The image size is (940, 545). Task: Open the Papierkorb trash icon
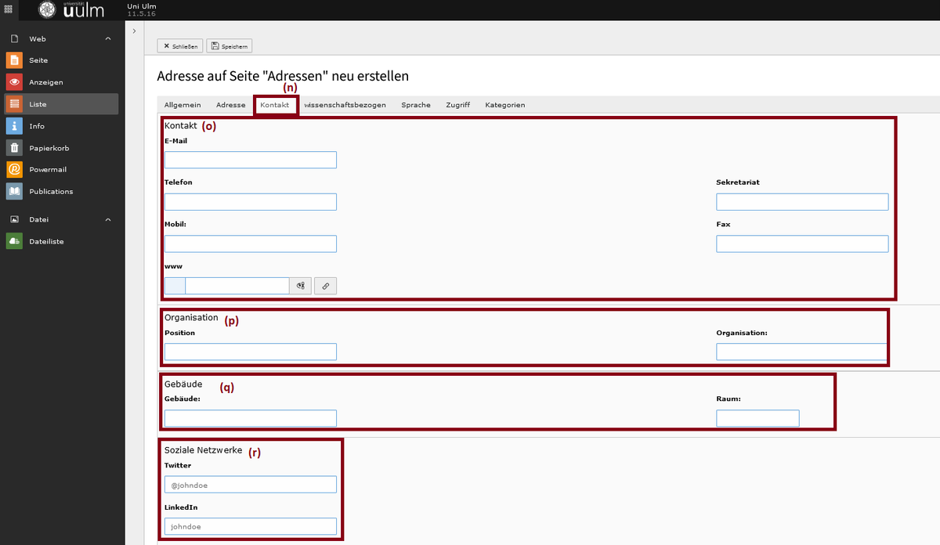14,148
